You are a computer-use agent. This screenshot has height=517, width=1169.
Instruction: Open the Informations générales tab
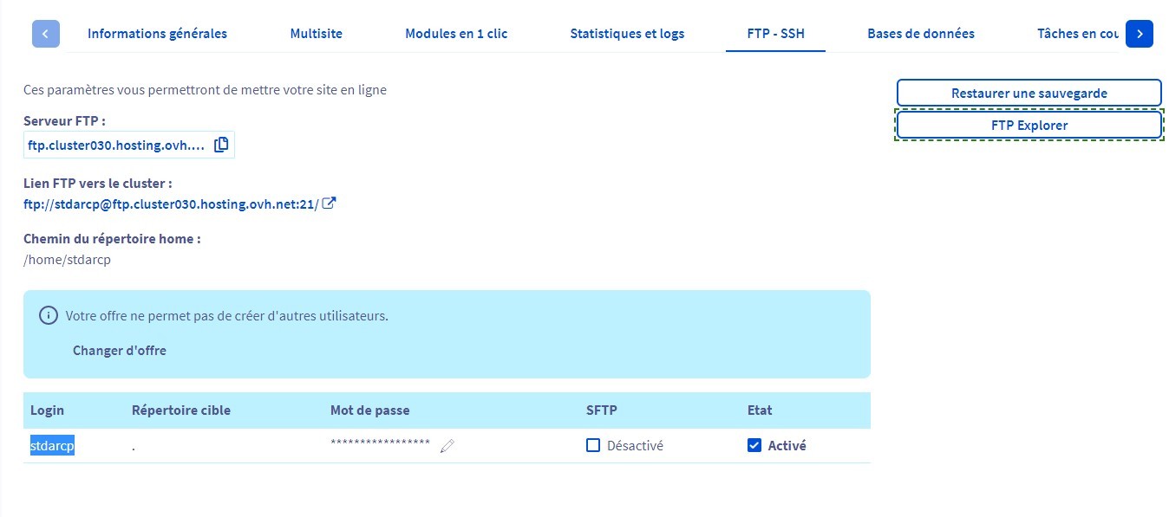[157, 34]
